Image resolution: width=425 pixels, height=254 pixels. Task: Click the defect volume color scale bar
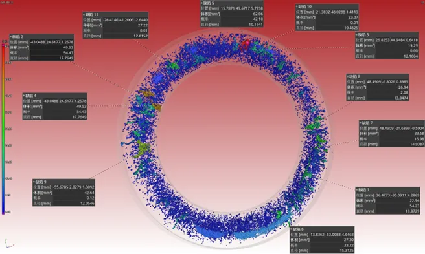point(3,129)
